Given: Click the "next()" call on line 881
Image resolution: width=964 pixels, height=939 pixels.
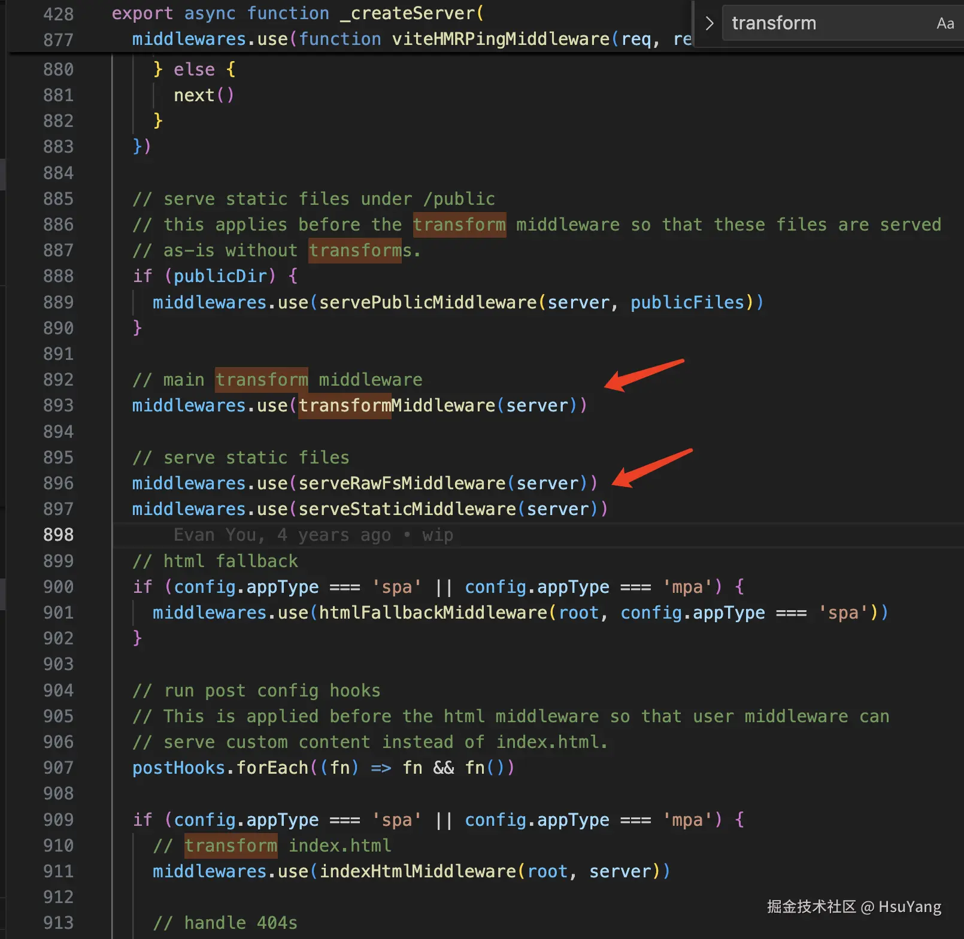Looking at the screenshot, I should pos(204,95).
